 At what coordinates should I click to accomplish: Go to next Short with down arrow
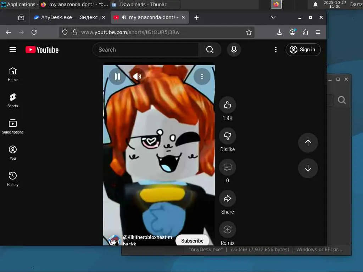coord(308,168)
